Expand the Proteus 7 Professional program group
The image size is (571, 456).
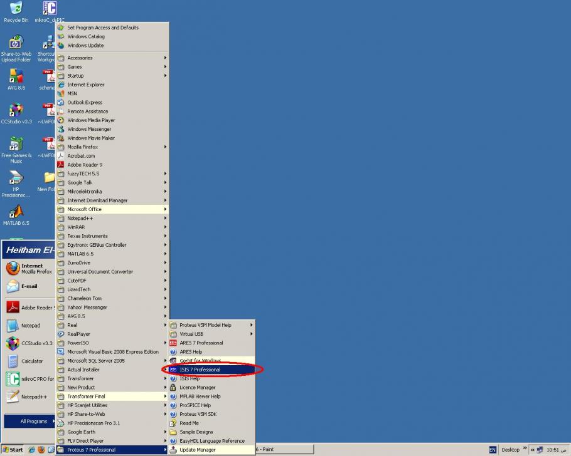coord(112,450)
